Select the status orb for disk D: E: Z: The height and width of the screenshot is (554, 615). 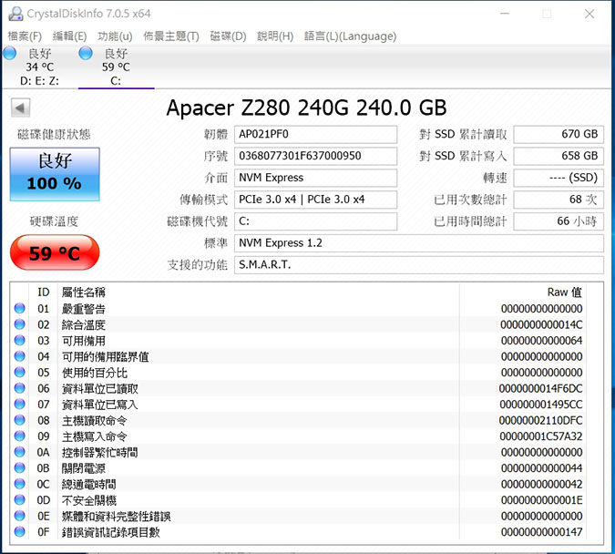pyautogui.click(x=10, y=54)
